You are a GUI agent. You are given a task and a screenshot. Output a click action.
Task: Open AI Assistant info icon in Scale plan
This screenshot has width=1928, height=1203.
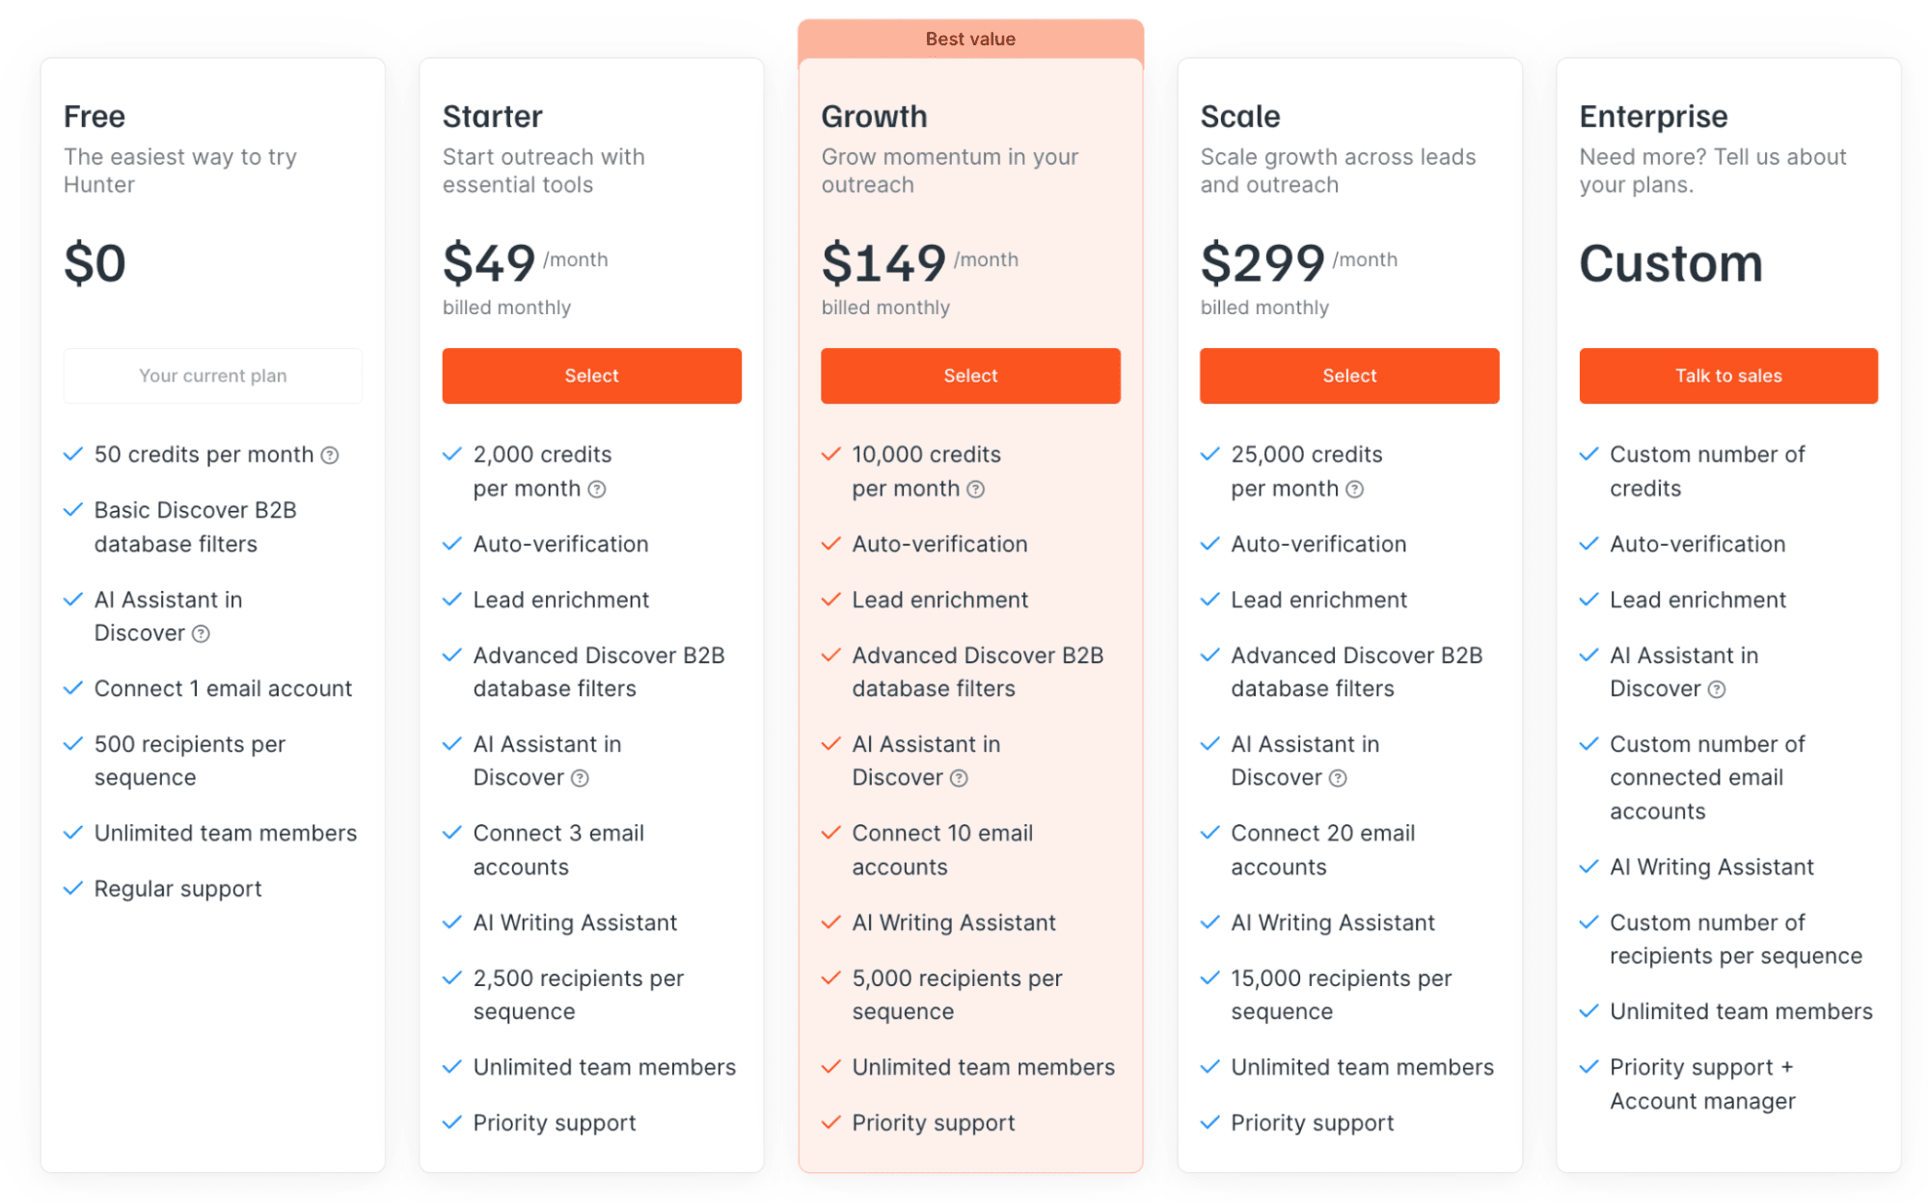(1338, 779)
